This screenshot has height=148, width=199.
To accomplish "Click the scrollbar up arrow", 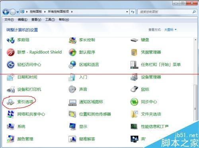I will [x=195, y=40].
